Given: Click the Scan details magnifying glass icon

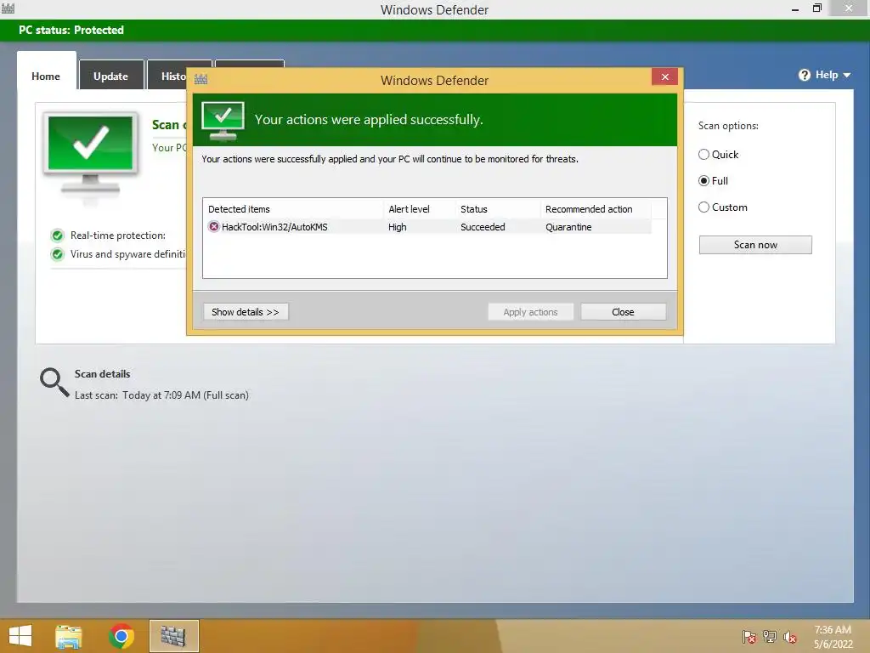Looking at the screenshot, I should pos(54,382).
